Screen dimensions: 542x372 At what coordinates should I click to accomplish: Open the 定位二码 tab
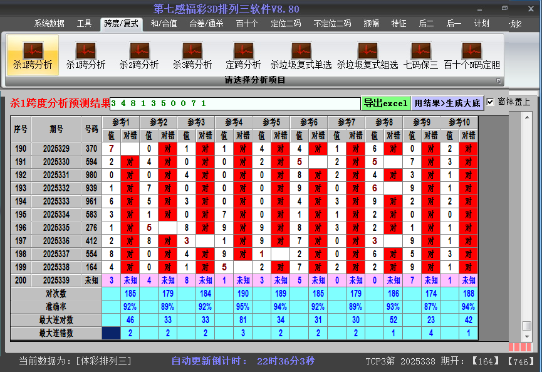coord(286,24)
